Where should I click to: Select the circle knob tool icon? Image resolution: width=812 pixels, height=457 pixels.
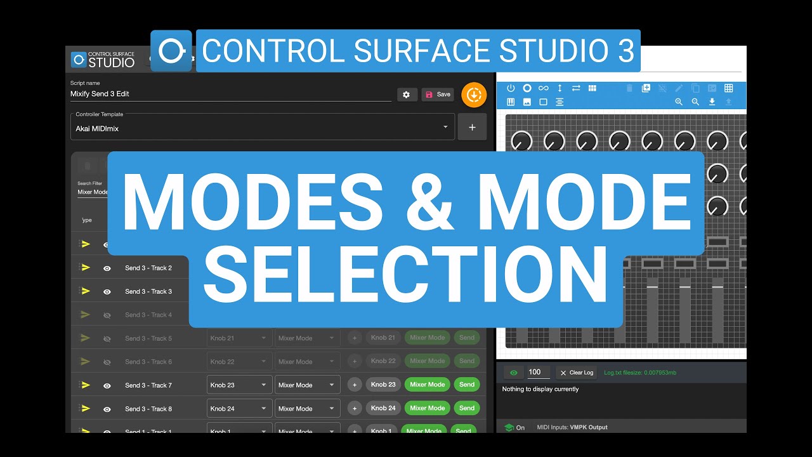click(x=527, y=88)
